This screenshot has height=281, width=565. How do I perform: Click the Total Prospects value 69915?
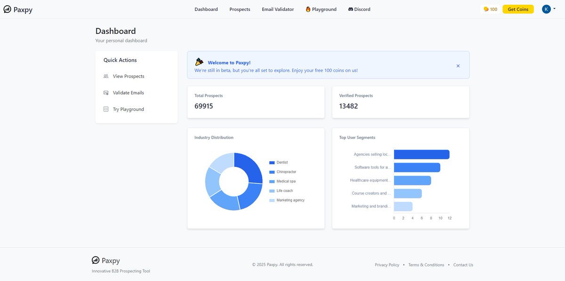204,106
